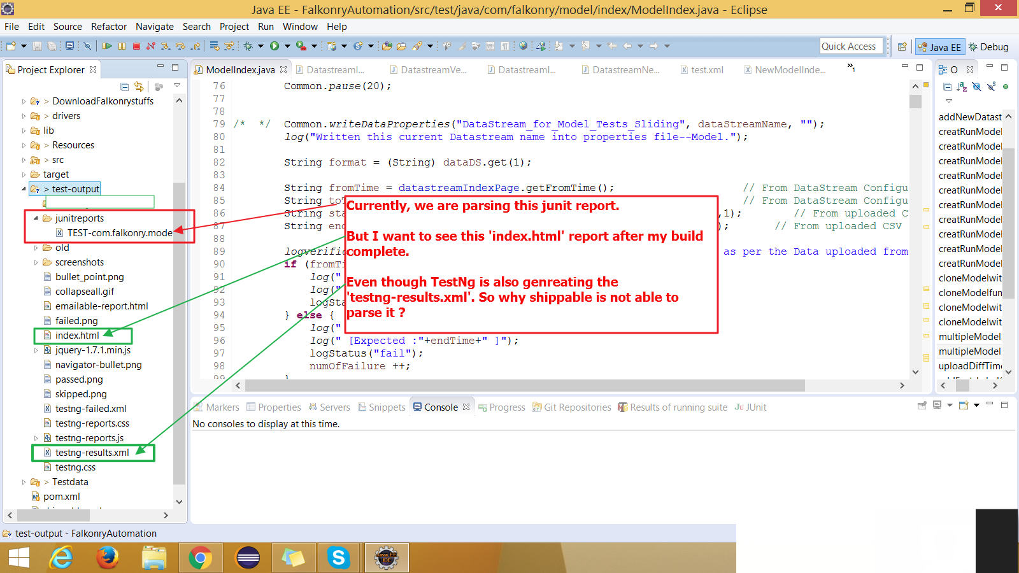This screenshot has width=1019, height=573.
Task: Click the Quick Access search field
Action: [x=852, y=46]
